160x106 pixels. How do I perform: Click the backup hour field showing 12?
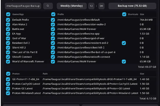coord(91,6)
